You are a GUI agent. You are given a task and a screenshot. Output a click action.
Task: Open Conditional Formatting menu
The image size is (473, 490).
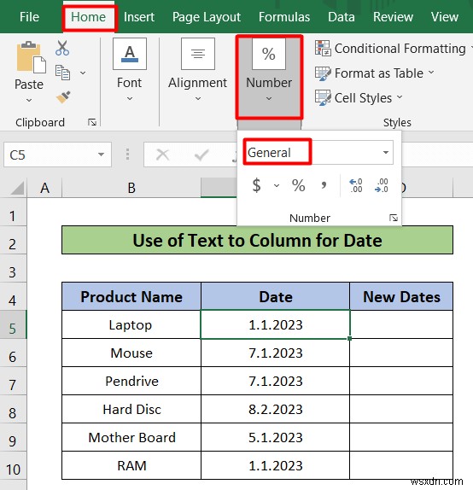click(394, 49)
